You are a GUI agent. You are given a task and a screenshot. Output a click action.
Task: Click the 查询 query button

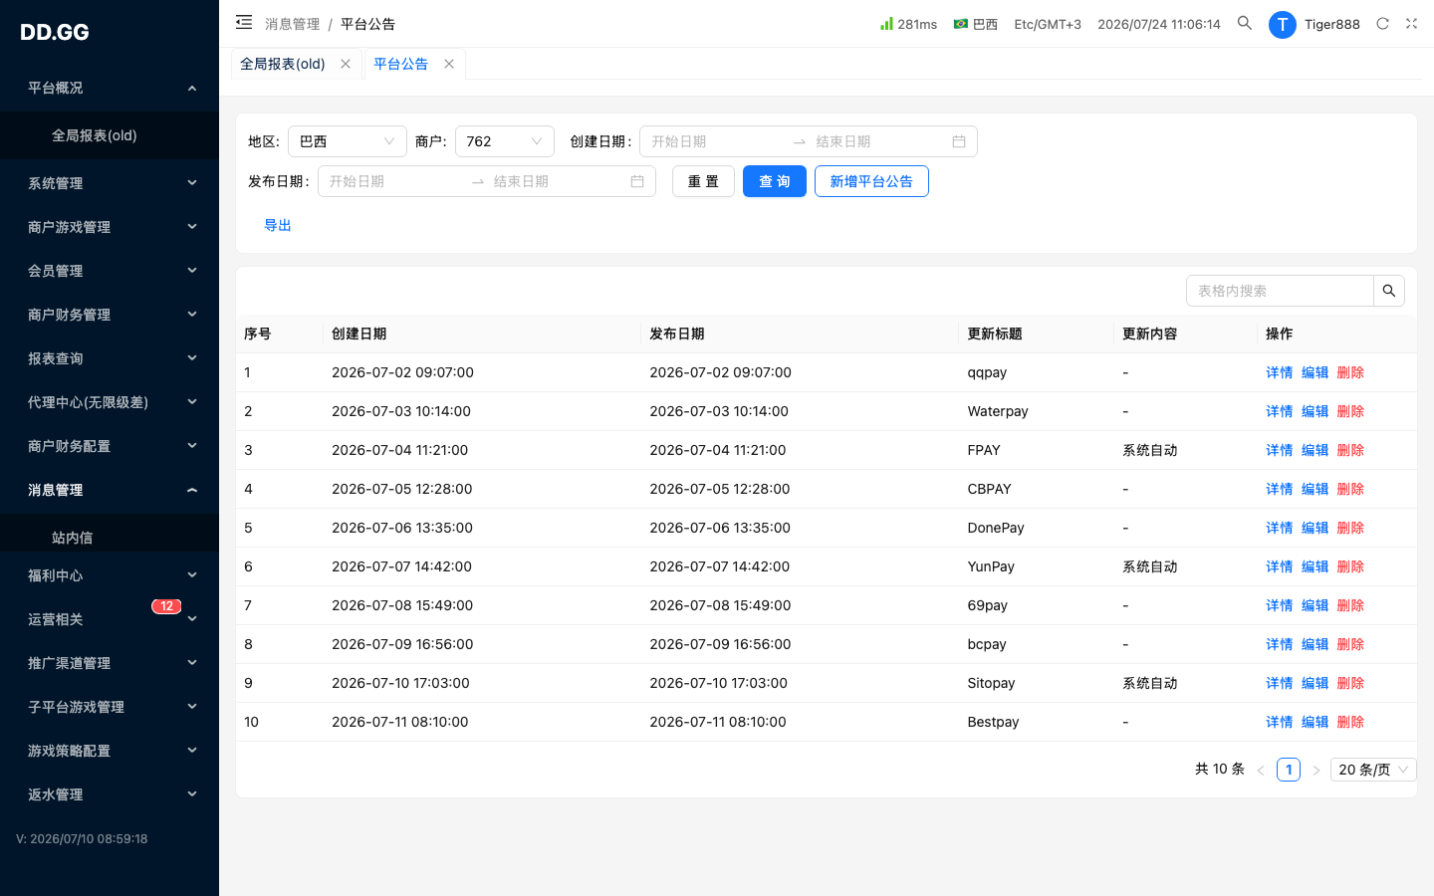pyautogui.click(x=775, y=181)
